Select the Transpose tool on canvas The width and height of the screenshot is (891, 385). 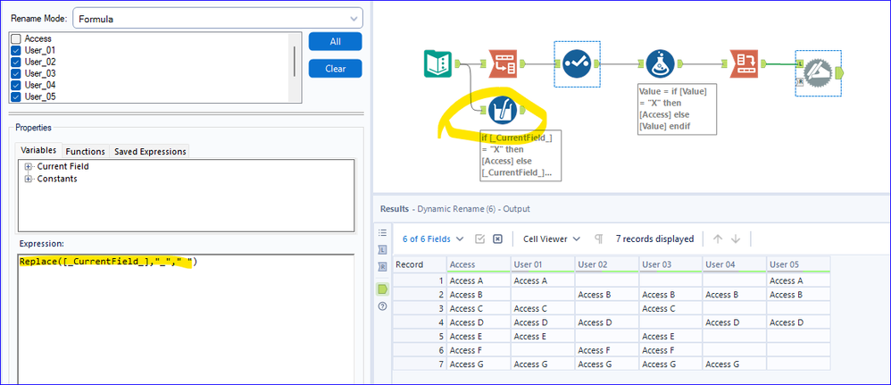click(503, 63)
